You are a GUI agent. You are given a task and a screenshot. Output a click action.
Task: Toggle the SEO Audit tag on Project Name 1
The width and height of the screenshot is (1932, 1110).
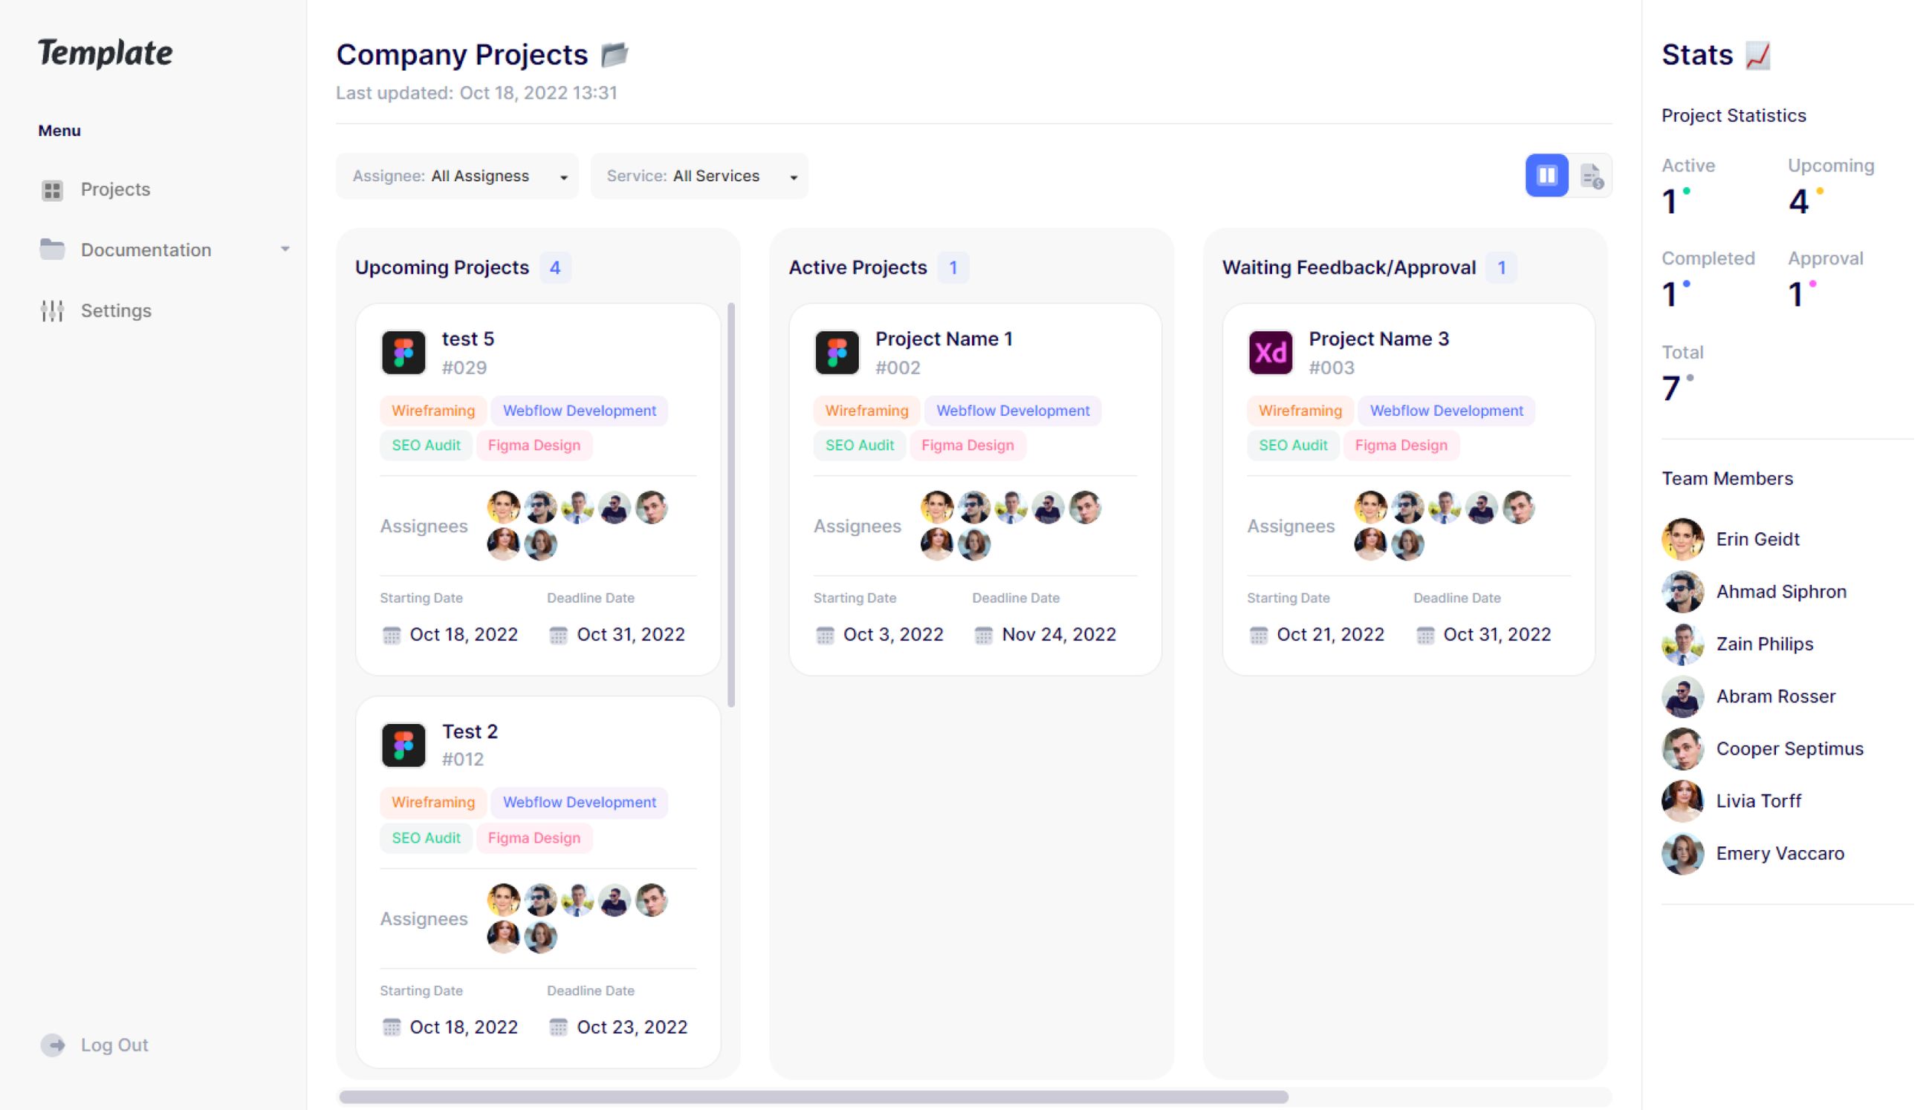click(859, 445)
